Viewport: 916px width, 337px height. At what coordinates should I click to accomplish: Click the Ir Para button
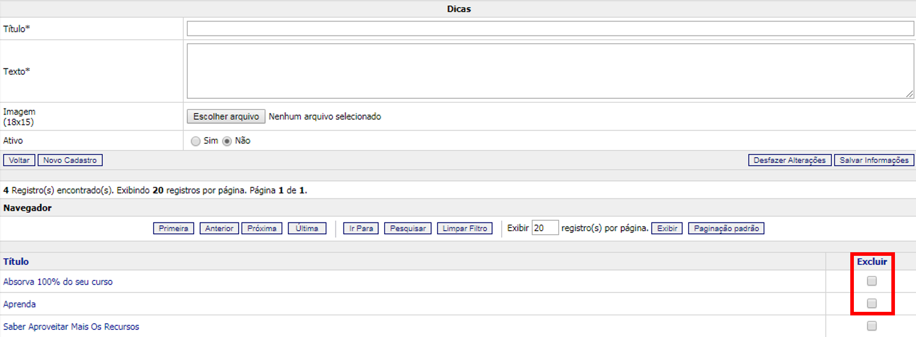point(361,228)
